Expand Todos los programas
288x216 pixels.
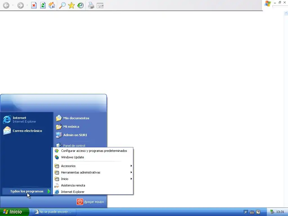pyautogui.click(x=27, y=191)
